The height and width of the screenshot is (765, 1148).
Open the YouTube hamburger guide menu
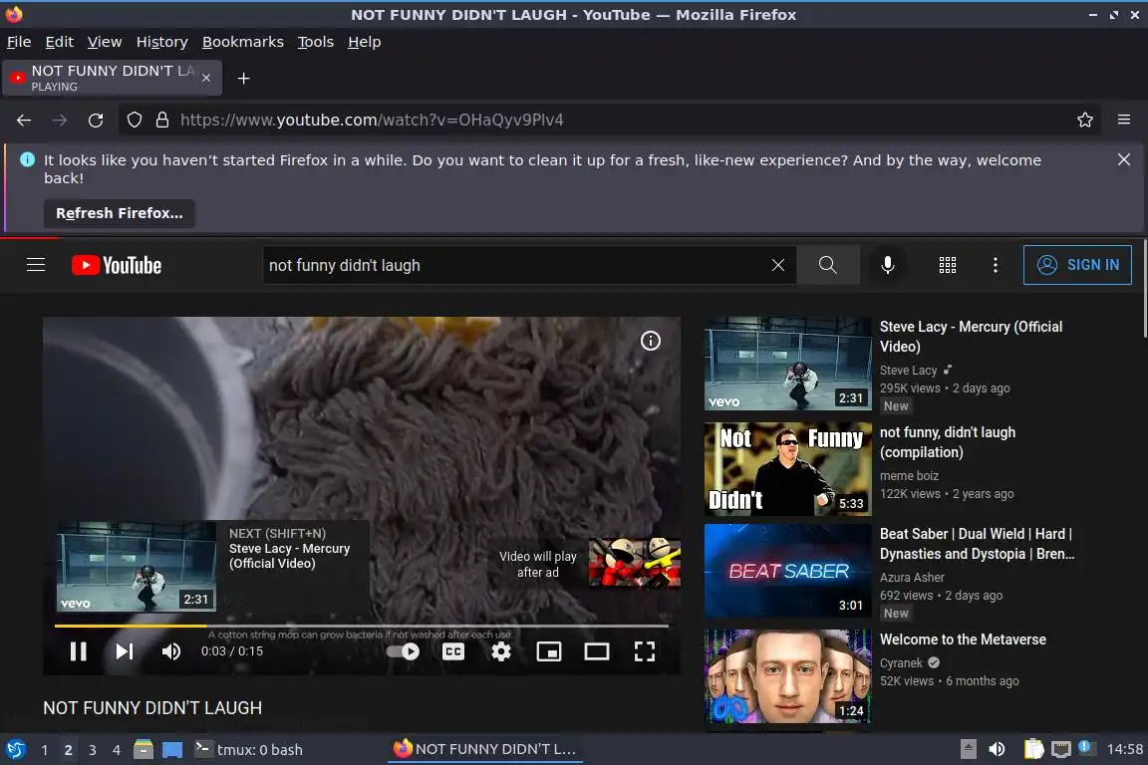pos(36,265)
